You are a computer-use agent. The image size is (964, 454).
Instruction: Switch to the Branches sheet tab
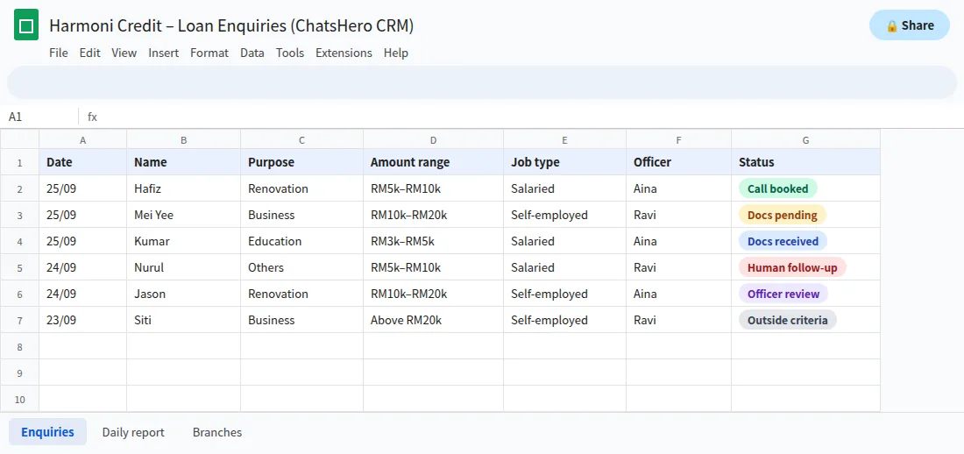[x=217, y=432]
